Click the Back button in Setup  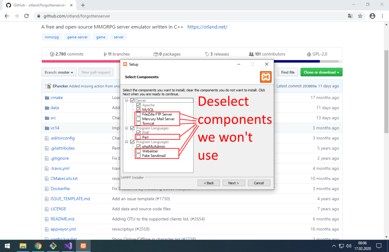coord(209,183)
